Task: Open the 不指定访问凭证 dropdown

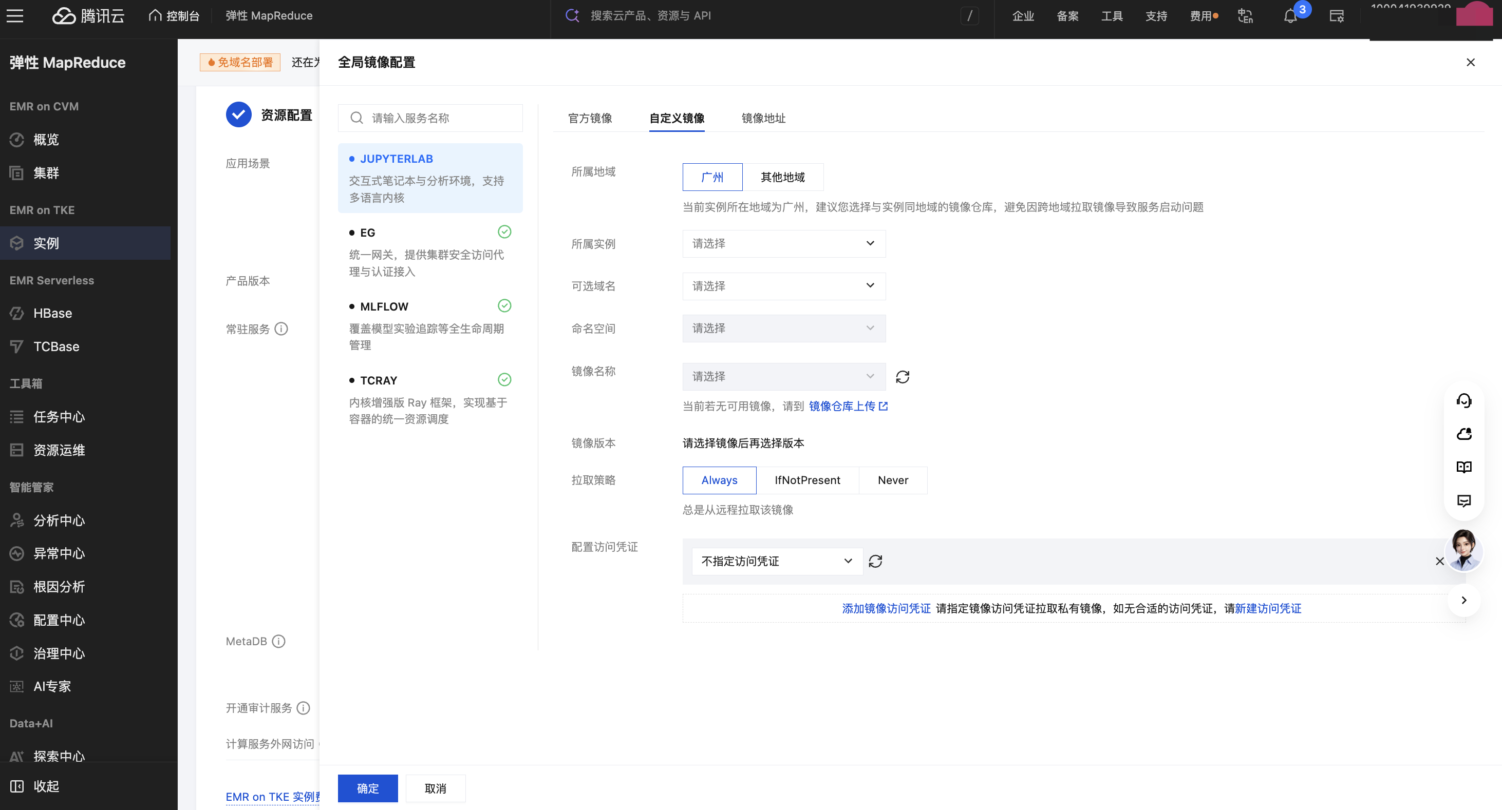Action: click(777, 561)
